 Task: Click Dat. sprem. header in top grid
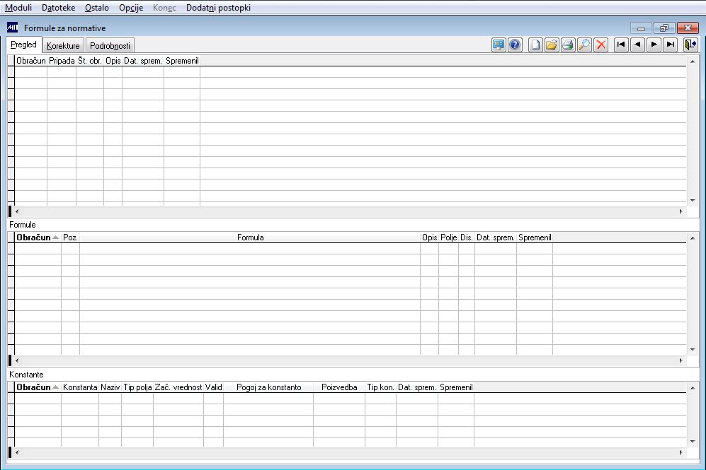click(143, 61)
